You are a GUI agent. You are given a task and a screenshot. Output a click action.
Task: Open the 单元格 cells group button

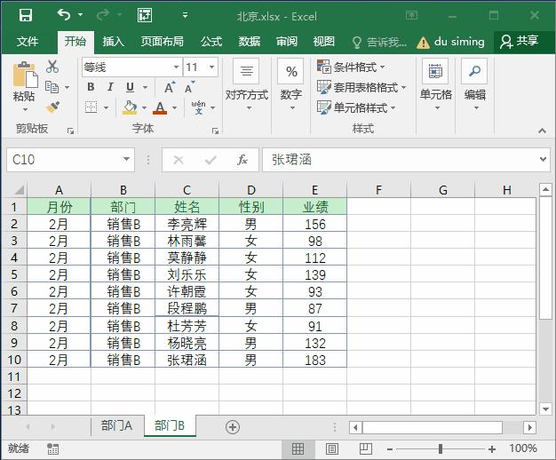436,84
